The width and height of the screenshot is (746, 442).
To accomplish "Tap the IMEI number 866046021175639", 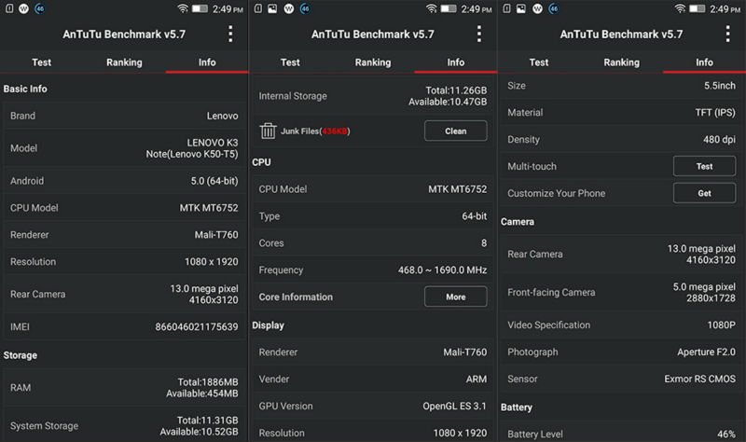I will click(197, 327).
